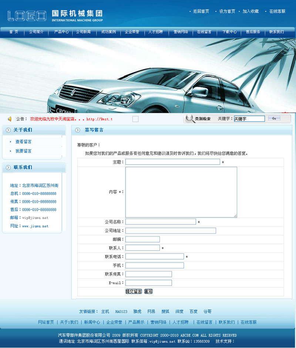
Task: Select 售后服务 in the navigation bar
Action: pyautogui.click(x=253, y=32)
